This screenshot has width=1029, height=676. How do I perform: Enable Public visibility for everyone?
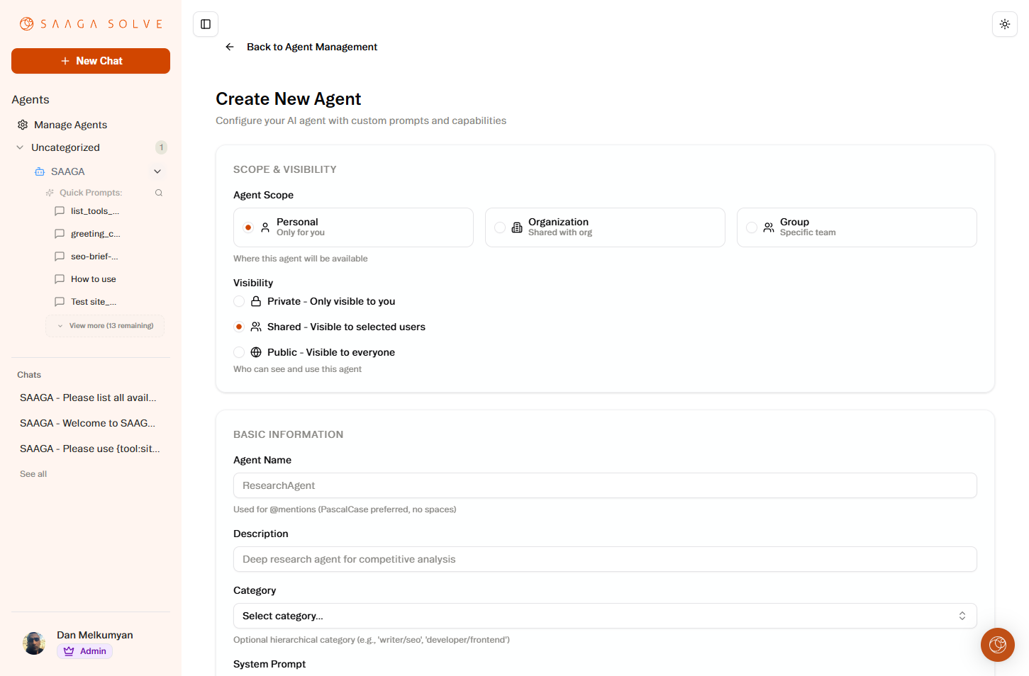(x=239, y=352)
